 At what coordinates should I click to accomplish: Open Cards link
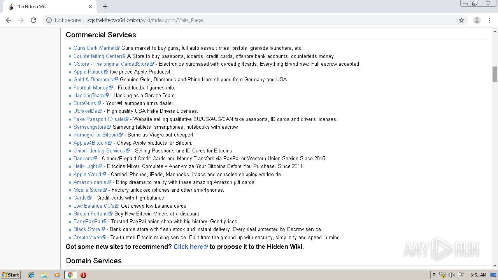point(82,198)
